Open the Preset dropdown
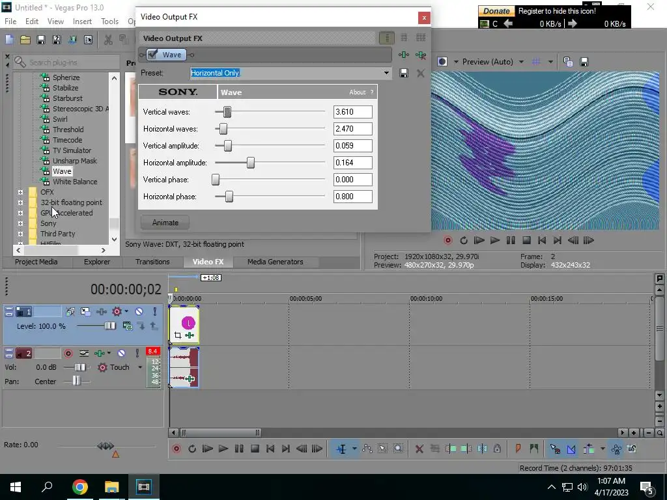Viewport: 667px width, 500px height. coord(386,73)
